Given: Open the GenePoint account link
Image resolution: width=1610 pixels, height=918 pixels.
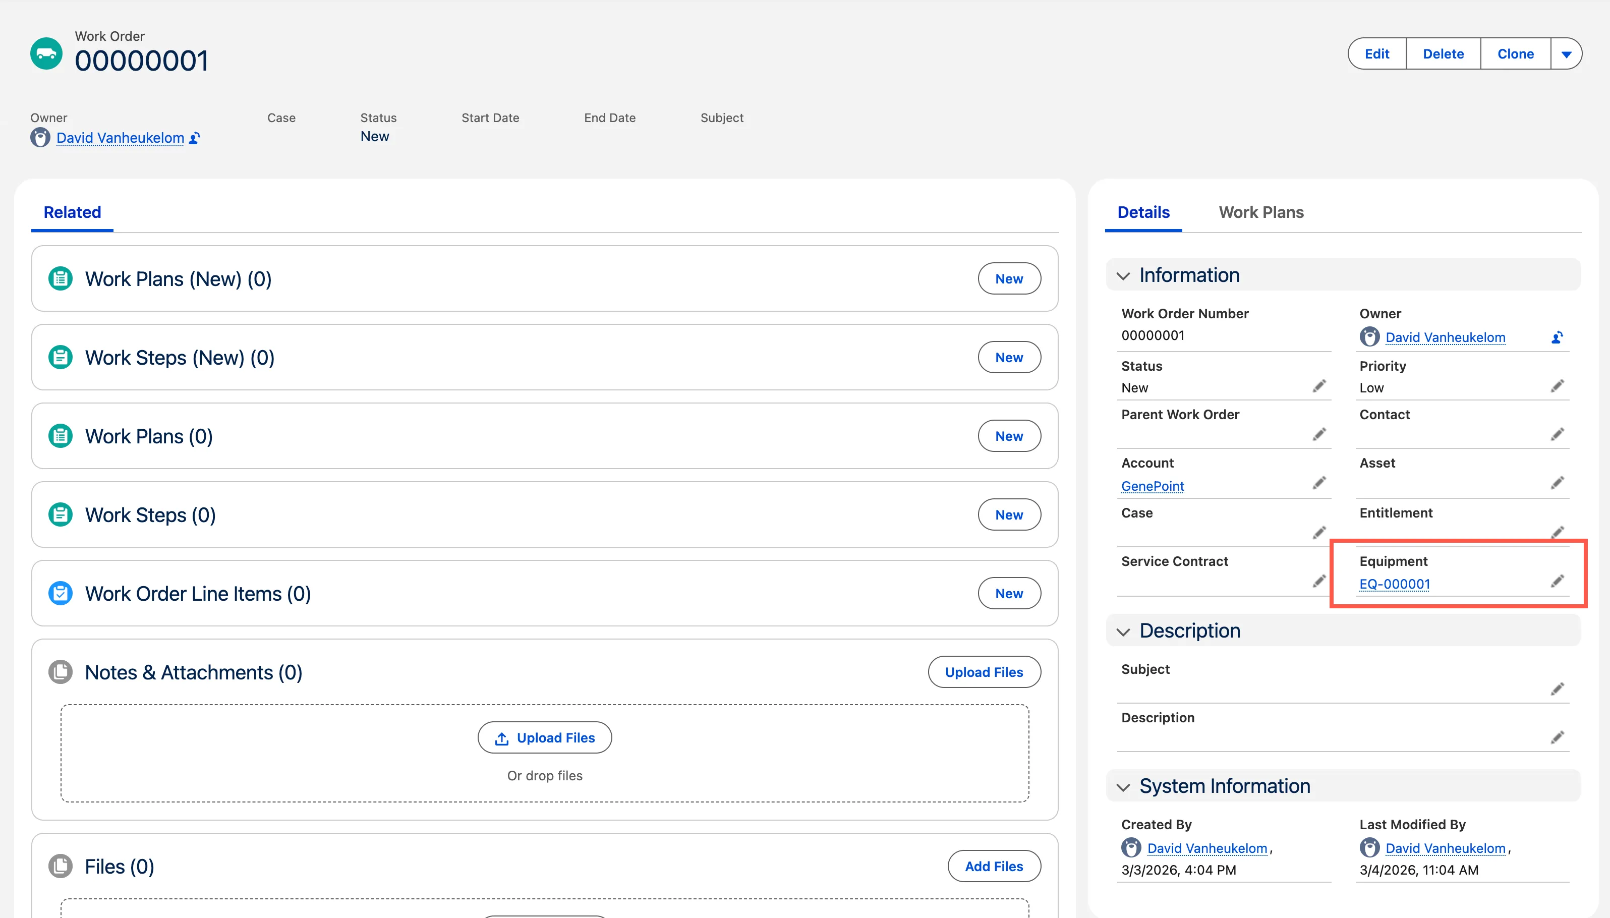Looking at the screenshot, I should [1153, 486].
